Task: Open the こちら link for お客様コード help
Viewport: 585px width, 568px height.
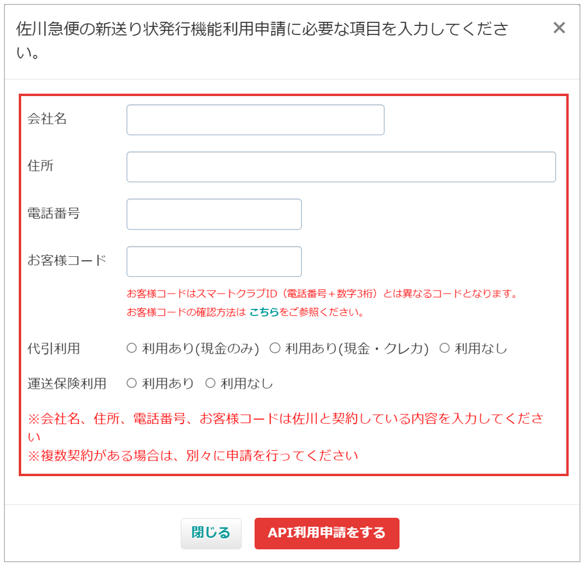Action: [264, 312]
